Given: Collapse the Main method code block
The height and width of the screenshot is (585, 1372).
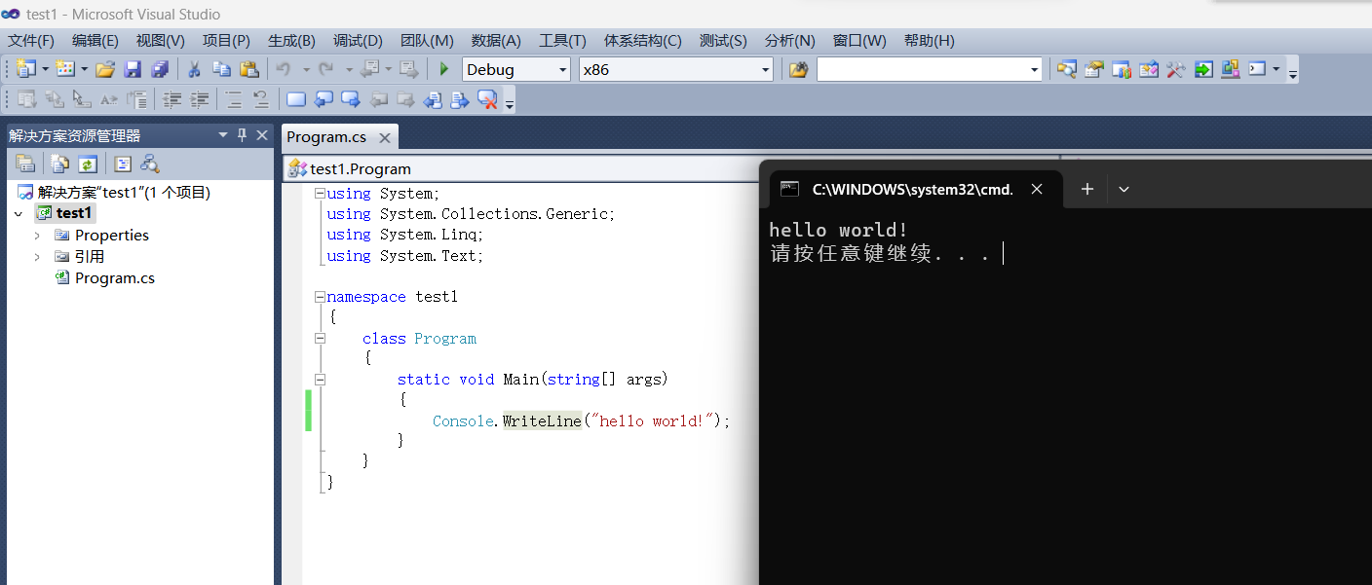Looking at the screenshot, I should (x=320, y=380).
